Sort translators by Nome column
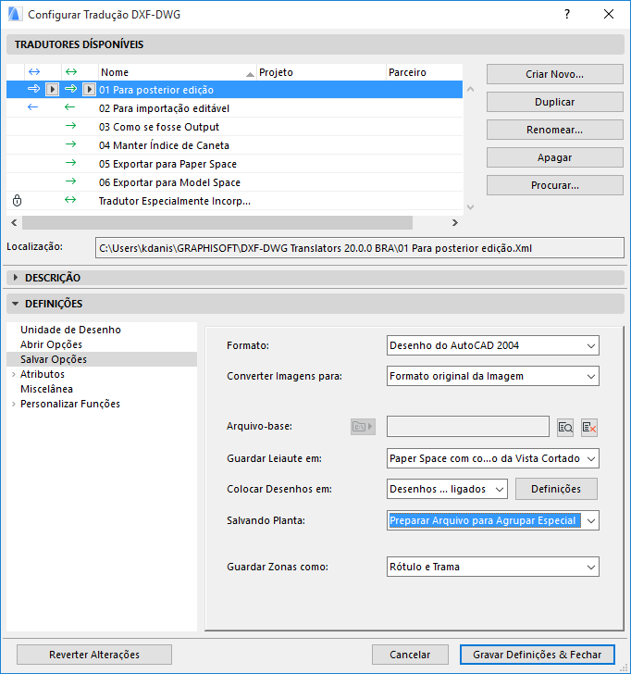Viewport: 631px width, 674px height. pos(178,72)
